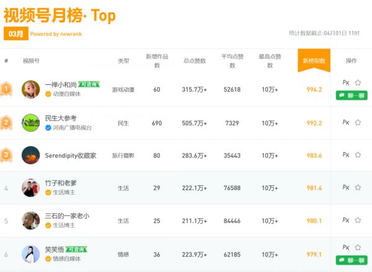Open 竹子和老爹 avatar thumbnail
The width and height of the screenshot is (372, 272).
31,188
